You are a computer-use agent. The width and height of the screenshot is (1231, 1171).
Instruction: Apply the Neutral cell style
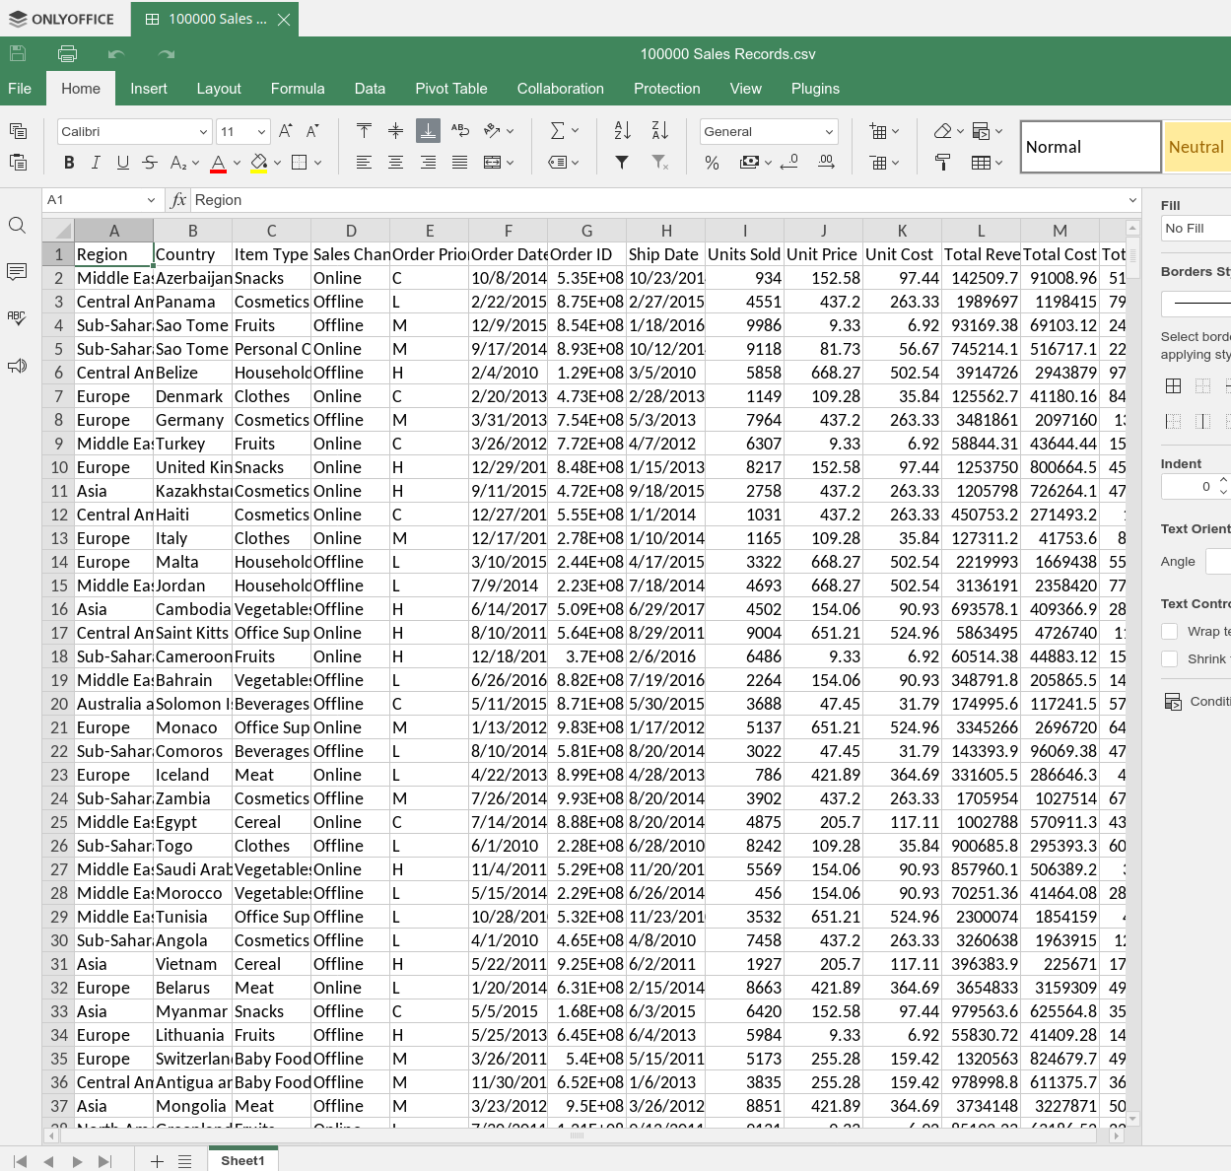tap(1197, 147)
